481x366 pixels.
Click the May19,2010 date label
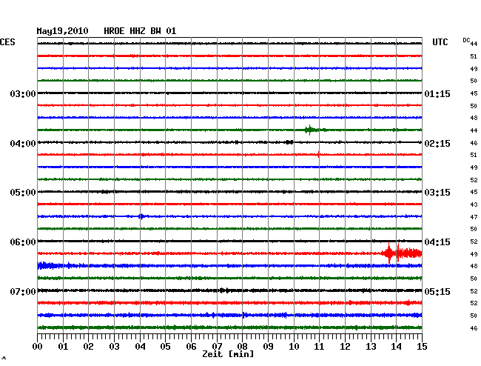[x=62, y=31]
